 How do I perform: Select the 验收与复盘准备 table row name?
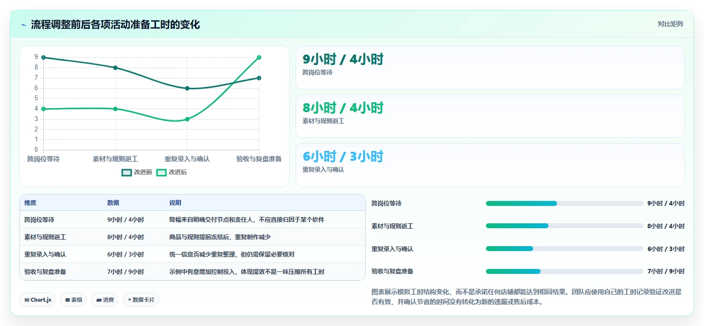45,272
